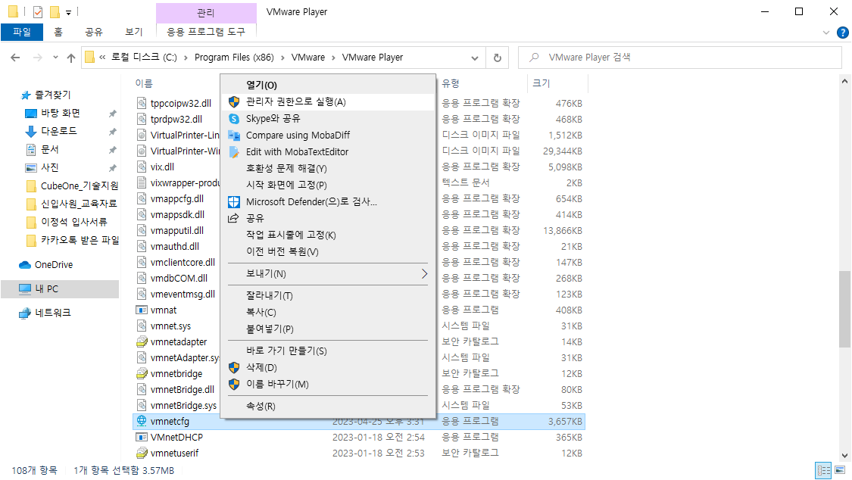The width and height of the screenshot is (852, 480).
Task: Select OneDrive in navigation pane
Action: click(x=53, y=265)
